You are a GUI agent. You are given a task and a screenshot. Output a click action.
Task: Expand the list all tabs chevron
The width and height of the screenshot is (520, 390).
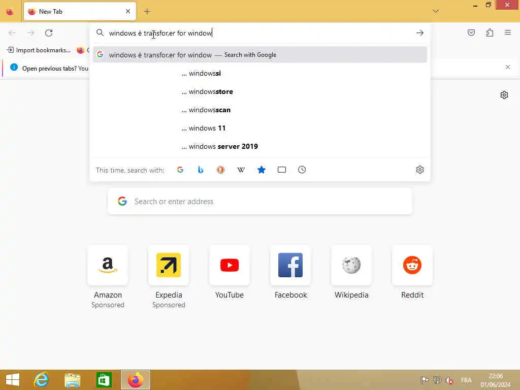point(436,11)
